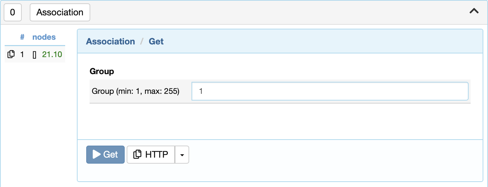Select the Association breadcrumb link

[x=111, y=41]
